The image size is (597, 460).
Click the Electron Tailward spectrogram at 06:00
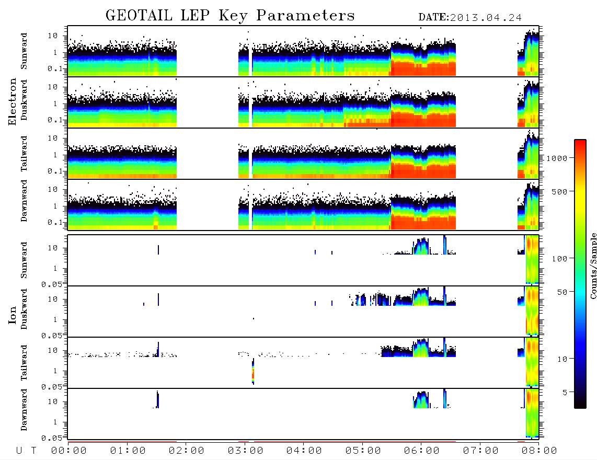point(421,162)
